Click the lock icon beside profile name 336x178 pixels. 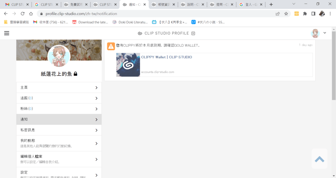[76, 74]
